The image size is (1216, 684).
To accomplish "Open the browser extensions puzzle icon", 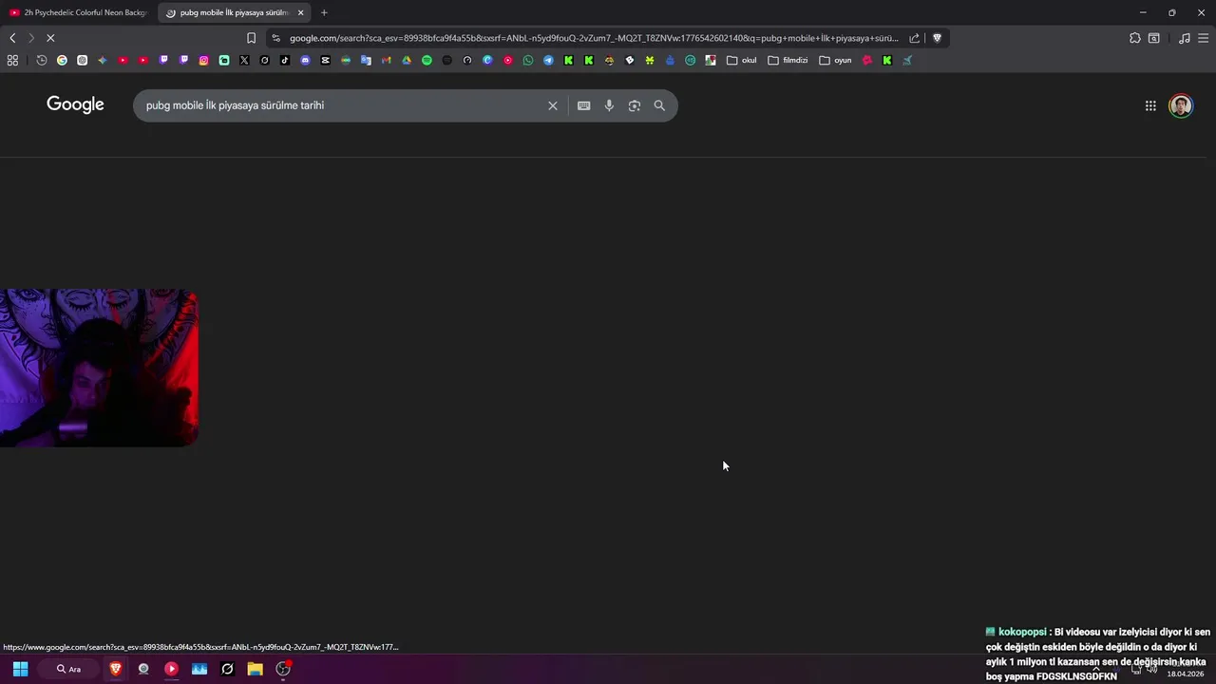I will pyautogui.click(x=1134, y=38).
